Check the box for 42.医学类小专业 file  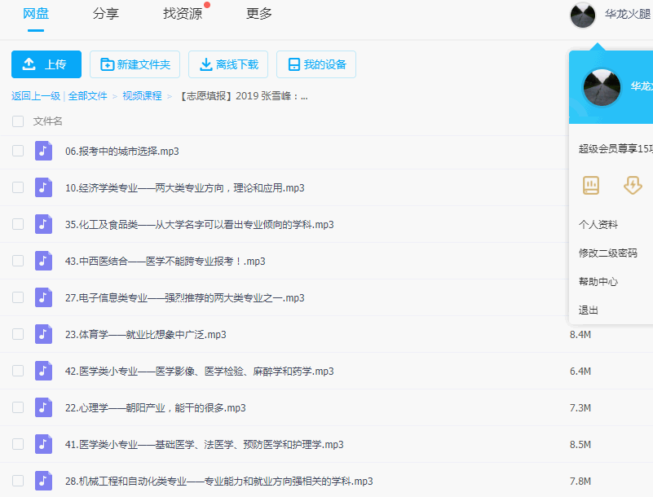[18, 371]
